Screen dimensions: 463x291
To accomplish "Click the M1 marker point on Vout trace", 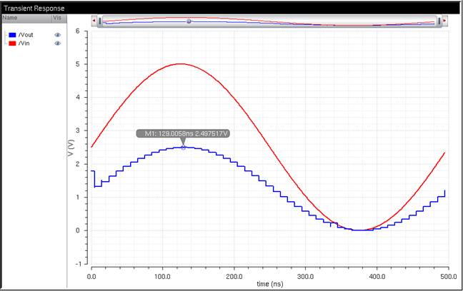I will point(184,147).
